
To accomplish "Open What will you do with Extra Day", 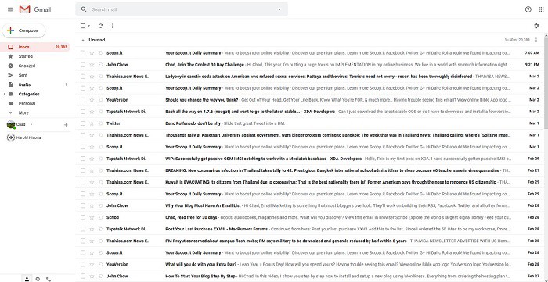I will tap(200, 264).
